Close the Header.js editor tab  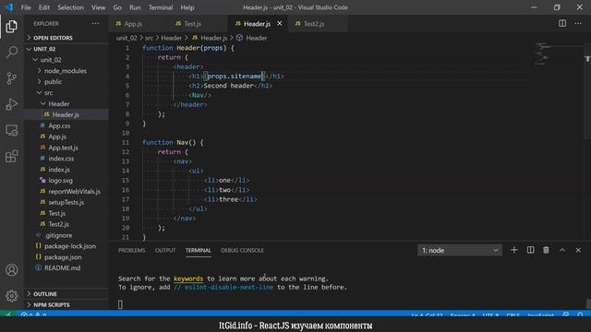click(x=279, y=23)
